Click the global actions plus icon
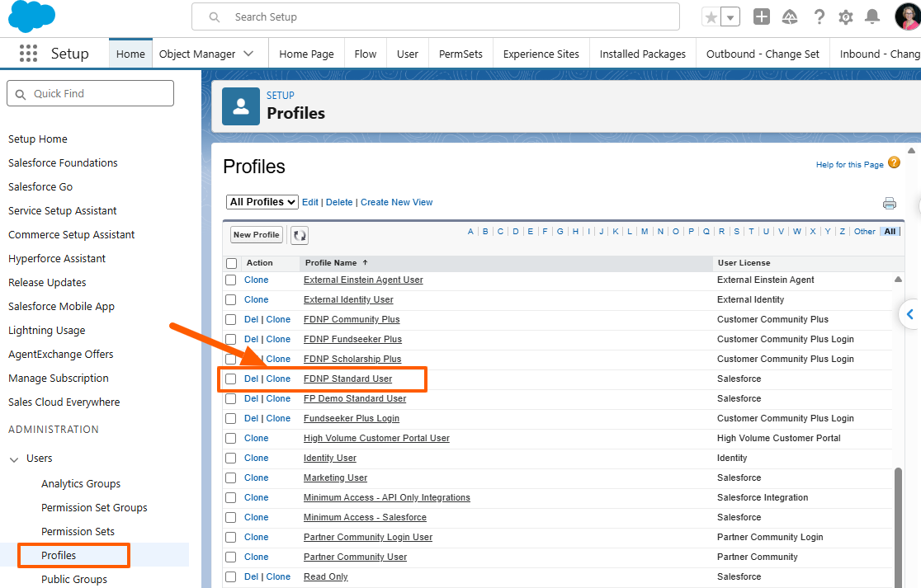This screenshot has height=588, width=921. coord(761,17)
